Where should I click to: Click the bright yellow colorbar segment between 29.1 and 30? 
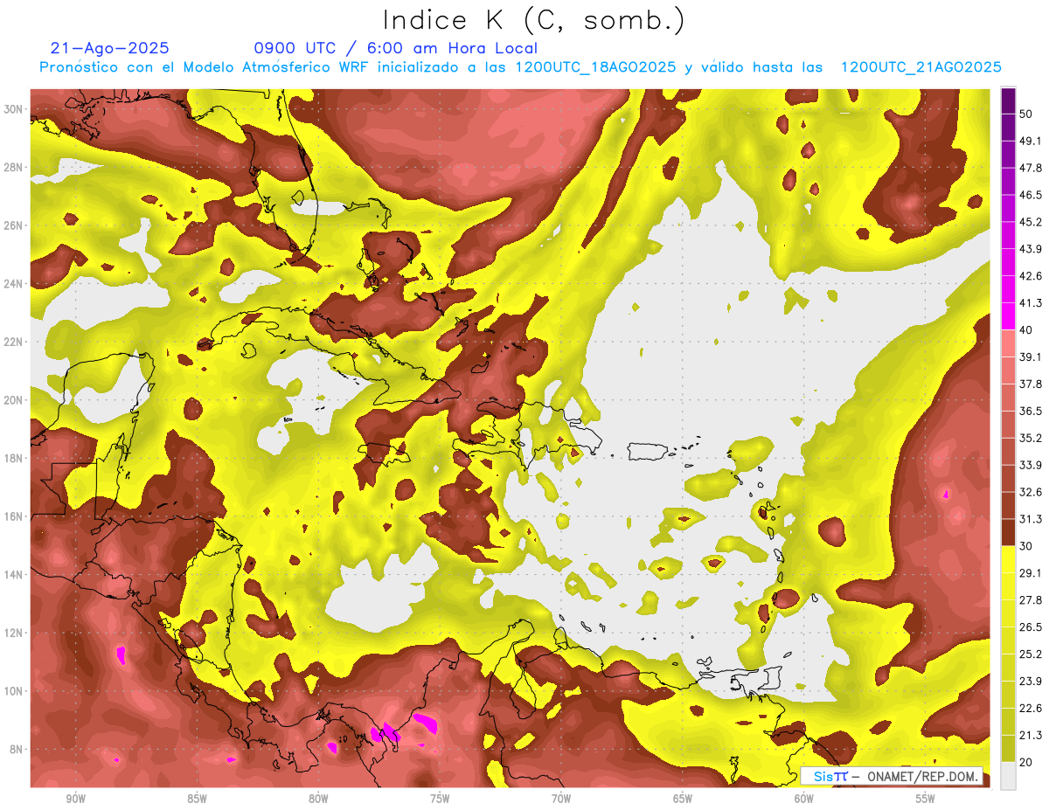[1008, 559]
